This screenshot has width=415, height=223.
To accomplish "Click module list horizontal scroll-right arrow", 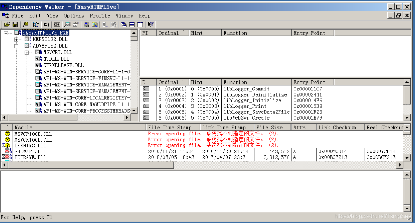I will coord(400,165).
